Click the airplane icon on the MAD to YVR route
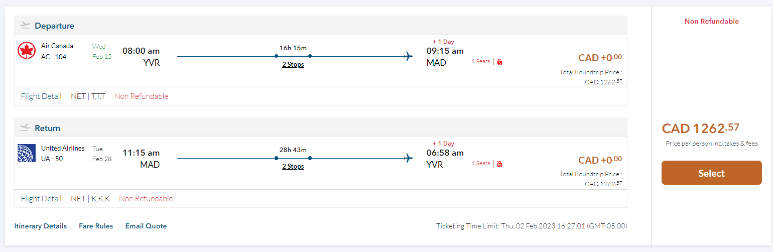 click(x=408, y=159)
